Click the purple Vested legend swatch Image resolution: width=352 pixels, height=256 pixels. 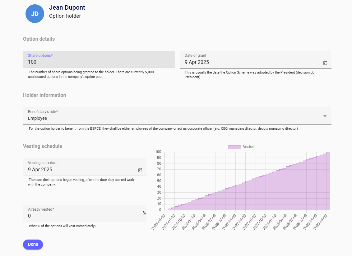pyautogui.click(x=234, y=147)
